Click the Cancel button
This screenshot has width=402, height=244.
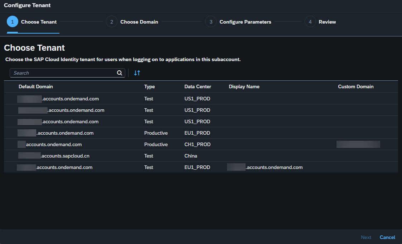tap(387, 237)
